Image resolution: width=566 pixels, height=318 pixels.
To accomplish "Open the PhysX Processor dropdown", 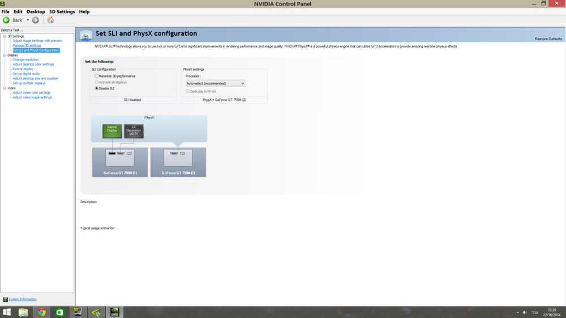I will tap(215, 83).
